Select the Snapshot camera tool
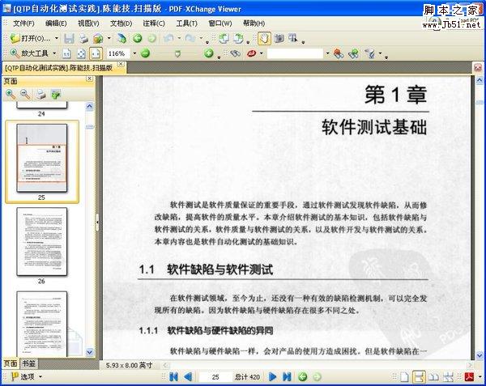486x386 pixels. (x=279, y=38)
